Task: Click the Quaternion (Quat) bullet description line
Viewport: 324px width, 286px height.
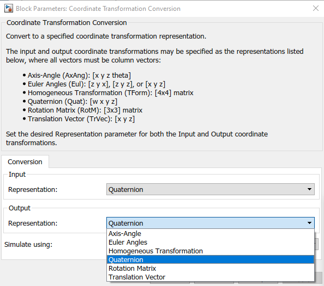Action: point(73,102)
